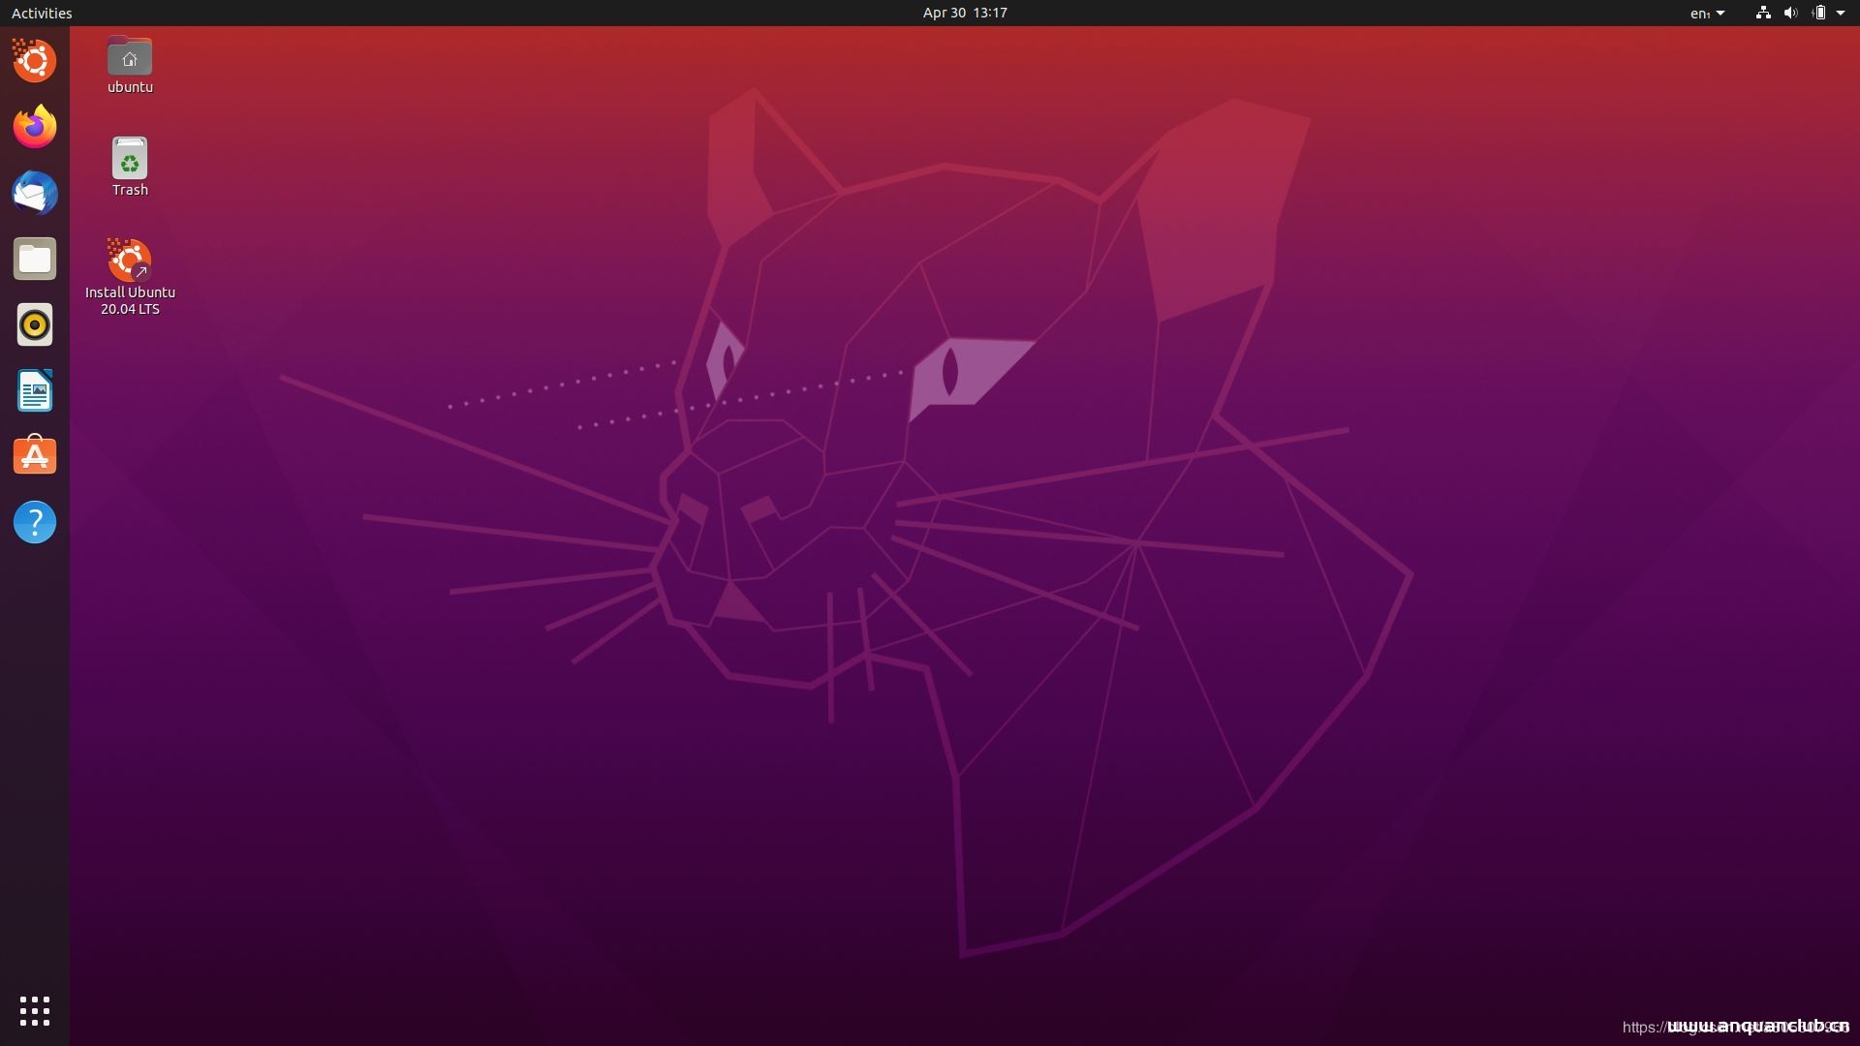Open the Files manager in dock
Image resolution: width=1860 pixels, height=1046 pixels.
pos(35,259)
